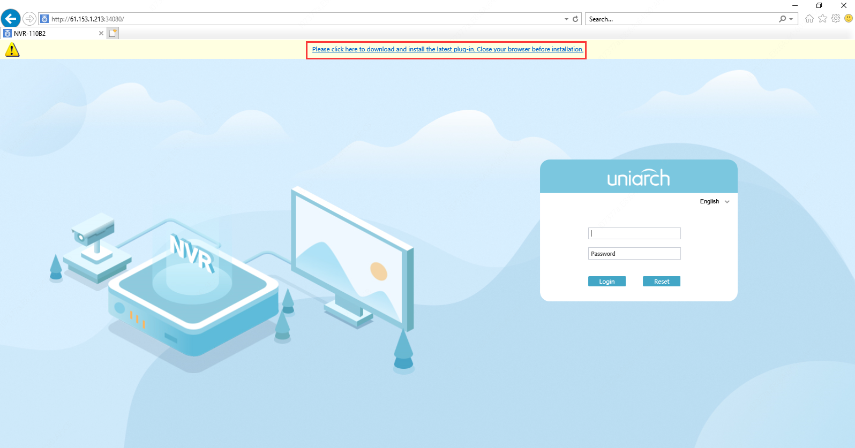Viewport: 855px width, 448px height.
Task: Open the address bar history dropdown arrow
Action: (x=566, y=19)
